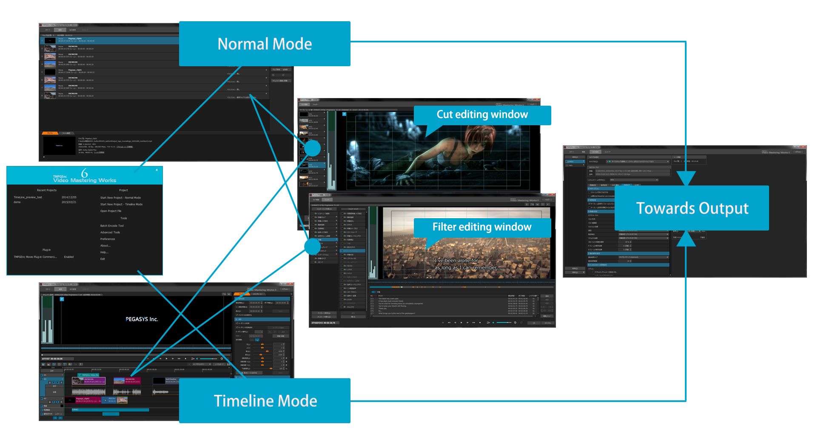Toggle visibility of timeline track #3

click(x=42, y=379)
